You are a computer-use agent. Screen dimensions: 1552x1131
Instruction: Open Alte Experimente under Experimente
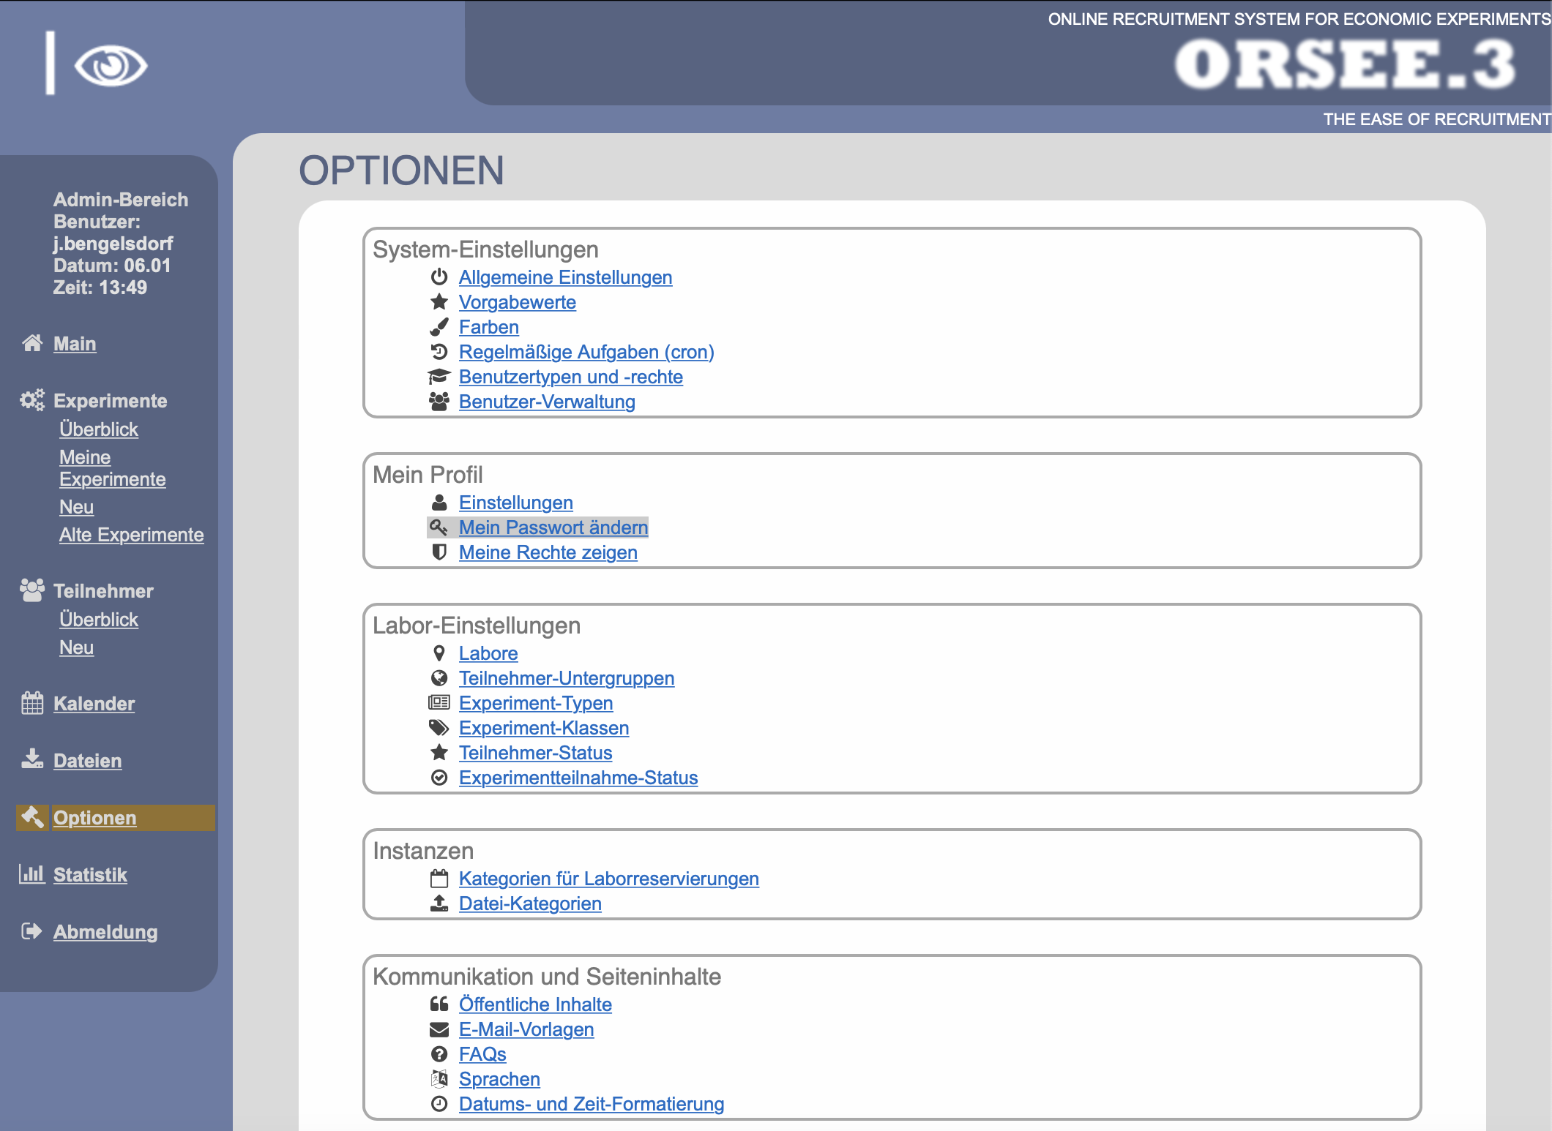click(131, 535)
